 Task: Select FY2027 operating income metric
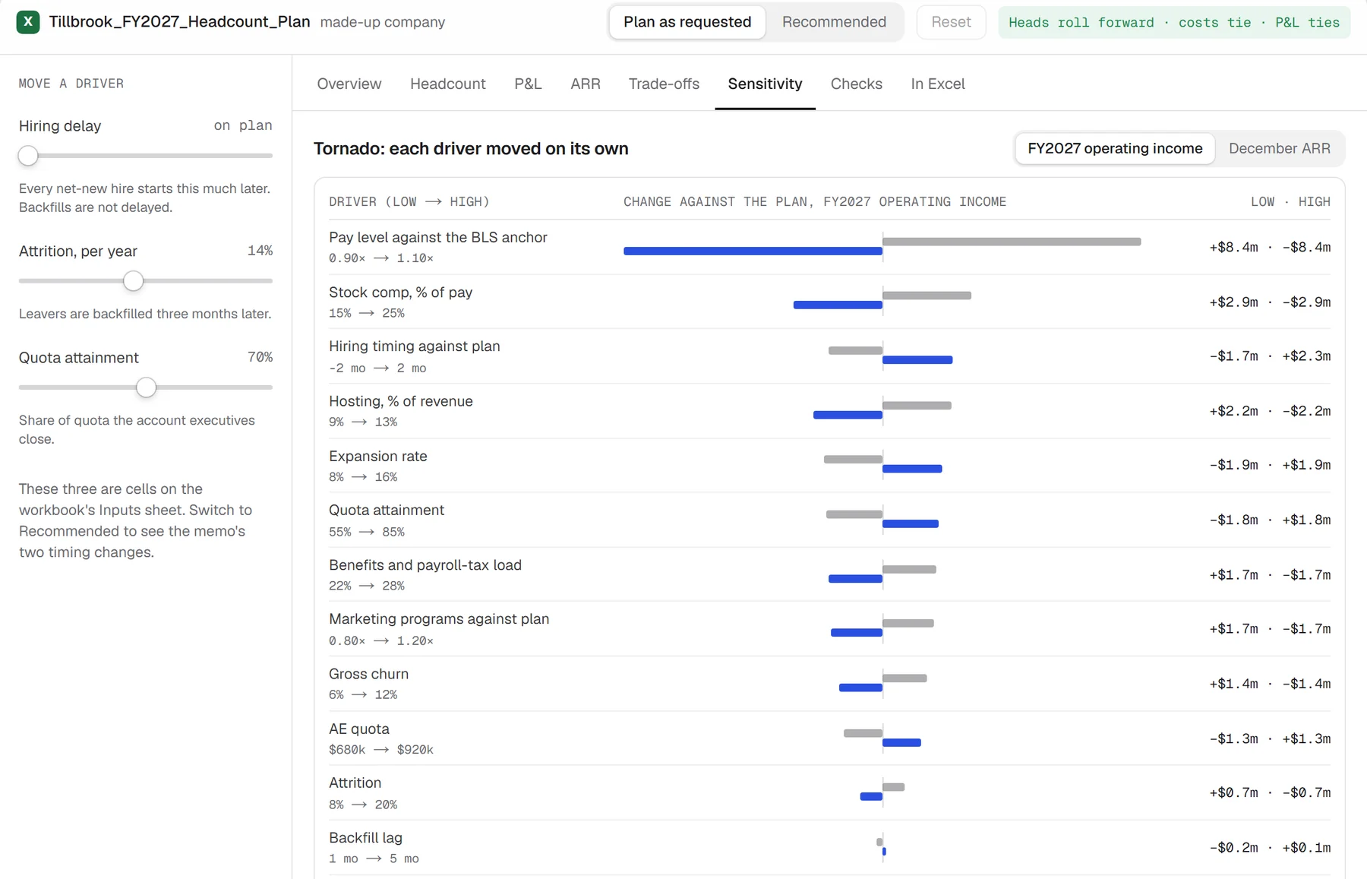(1115, 148)
